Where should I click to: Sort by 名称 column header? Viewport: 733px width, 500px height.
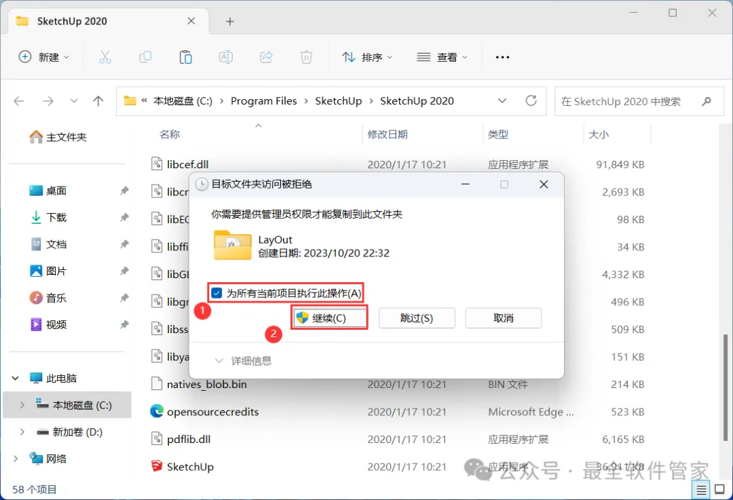click(x=170, y=134)
